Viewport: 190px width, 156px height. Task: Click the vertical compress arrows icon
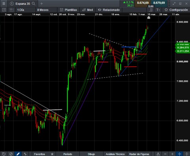tap(186, 154)
